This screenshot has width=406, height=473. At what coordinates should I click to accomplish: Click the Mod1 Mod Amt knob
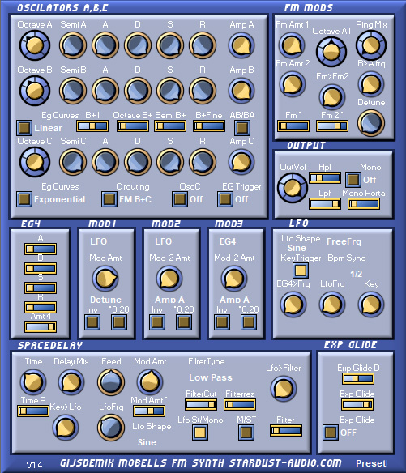(105, 278)
